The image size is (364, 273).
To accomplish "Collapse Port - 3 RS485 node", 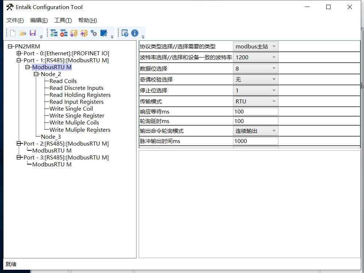I will pos(19,158).
